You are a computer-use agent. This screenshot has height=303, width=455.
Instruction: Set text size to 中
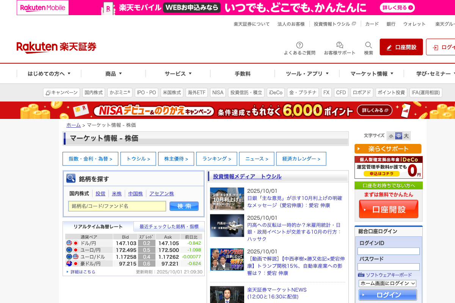point(399,136)
